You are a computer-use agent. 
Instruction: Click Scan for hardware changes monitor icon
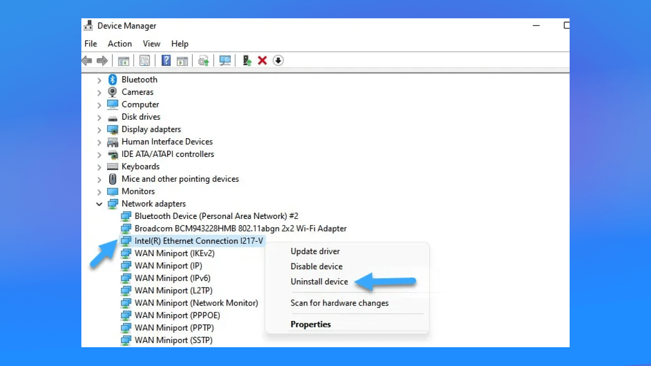[x=225, y=61]
